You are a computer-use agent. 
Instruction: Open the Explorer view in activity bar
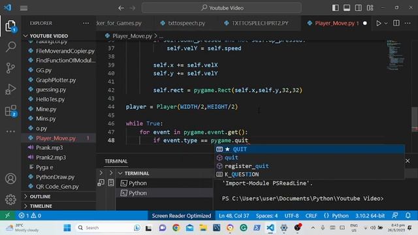coord(10,26)
